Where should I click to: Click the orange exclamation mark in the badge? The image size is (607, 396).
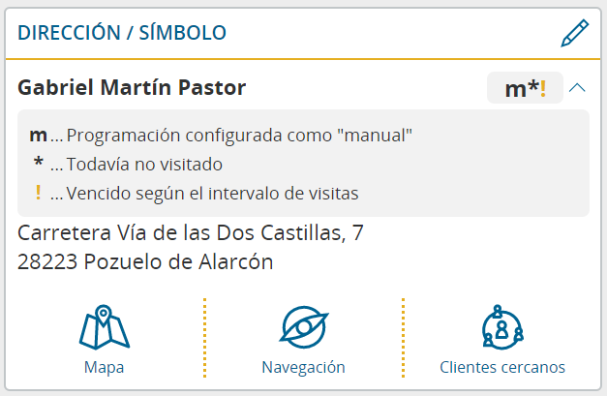pos(543,89)
